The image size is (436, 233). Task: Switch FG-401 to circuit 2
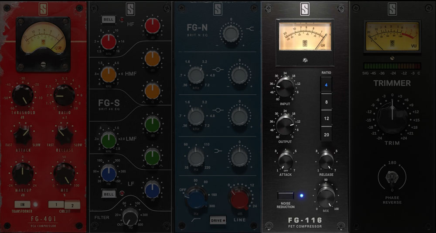[x=72, y=204]
